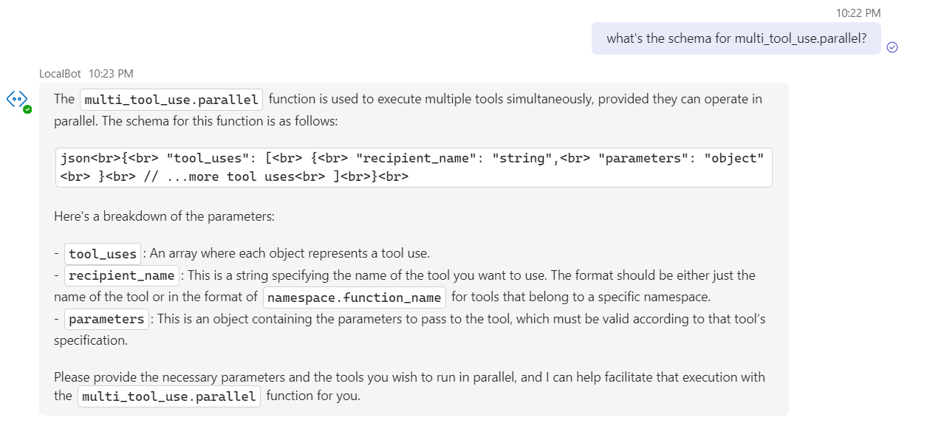Click the 10:22 PM timestamp above your message
This screenshot has width=944, height=437.
[x=858, y=13]
